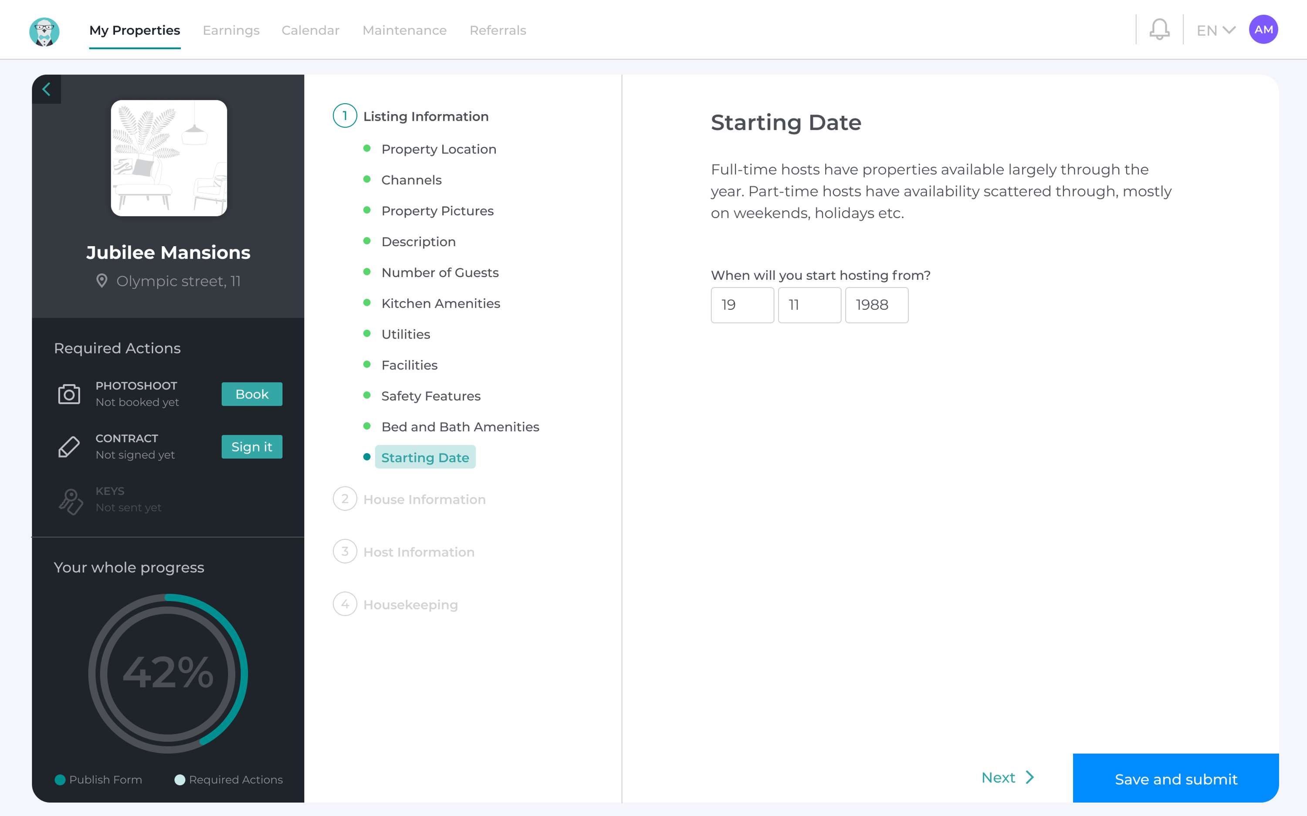Image resolution: width=1307 pixels, height=816 pixels.
Task: Click the location pin icon beside Olympic street
Action: point(102,281)
